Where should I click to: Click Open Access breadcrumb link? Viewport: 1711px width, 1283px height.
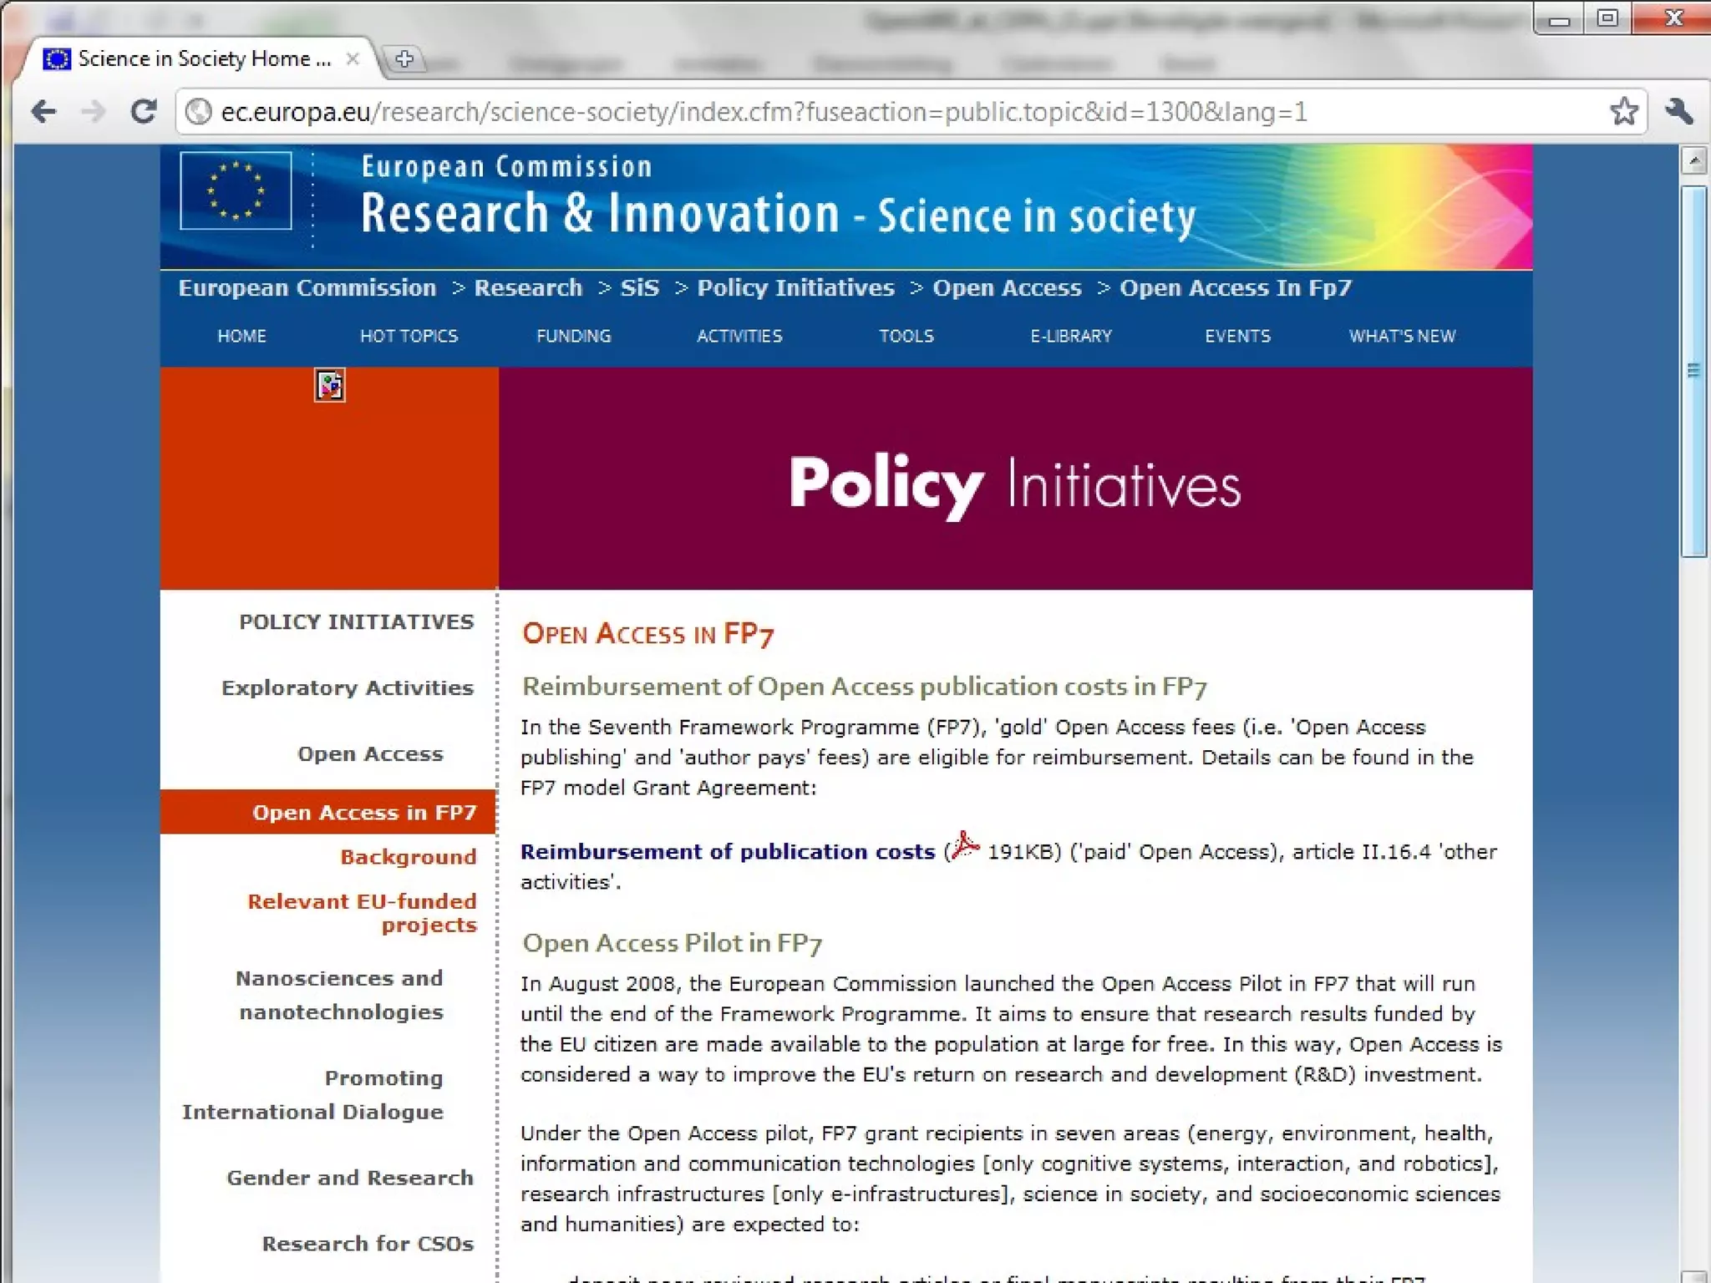tap(1007, 288)
